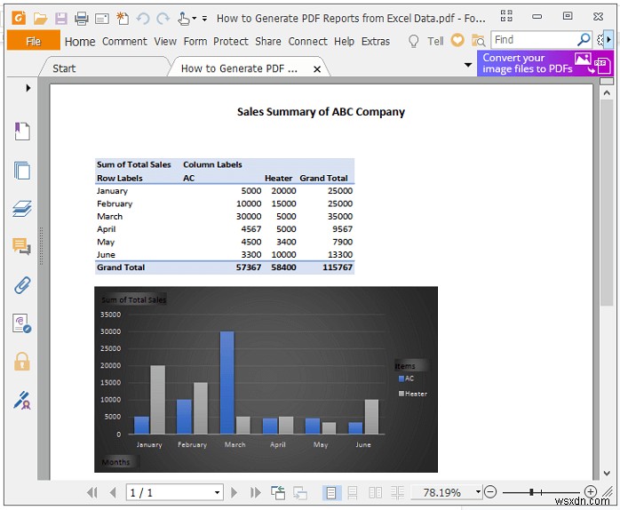Close the How to Generate PDF tab
Image resolution: width=620 pixels, height=510 pixels.
(317, 69)
